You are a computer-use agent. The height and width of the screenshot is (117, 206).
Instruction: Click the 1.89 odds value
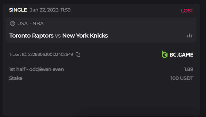188,69
